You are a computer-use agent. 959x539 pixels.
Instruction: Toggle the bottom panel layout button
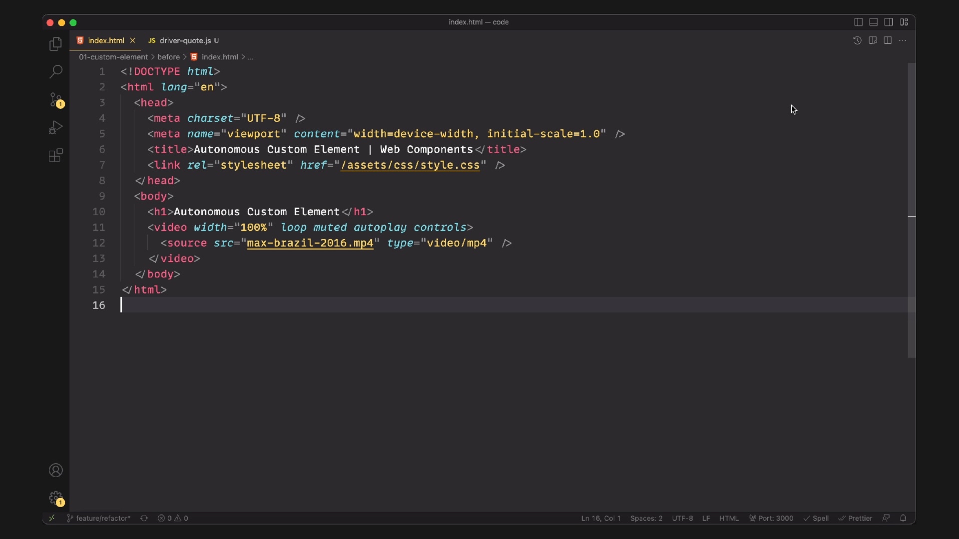point(874,22)
